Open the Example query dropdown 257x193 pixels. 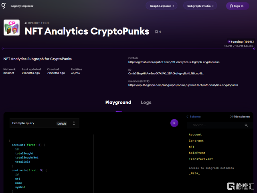(44, 123)
